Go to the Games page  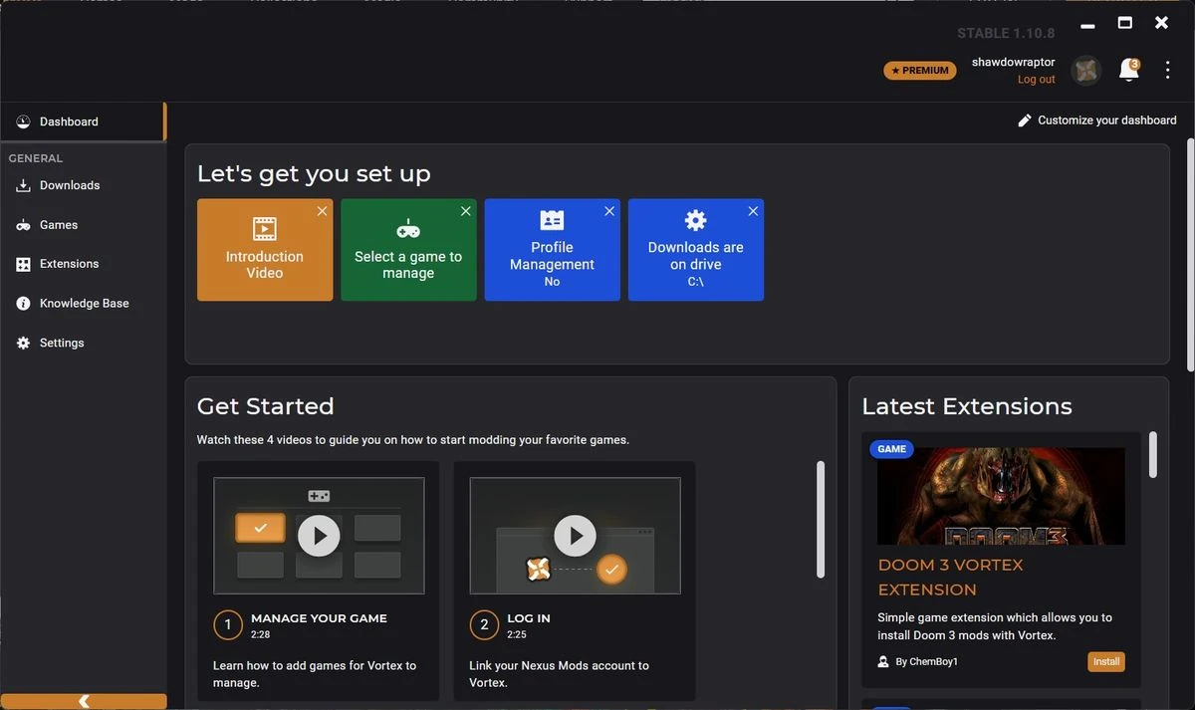83,225
